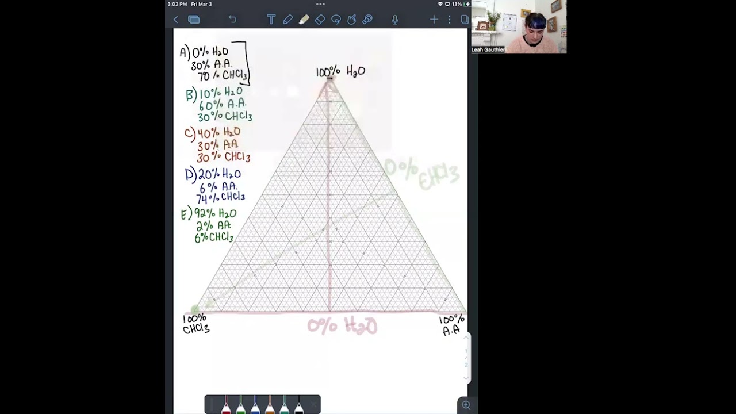The height and width of the screenshot is (414, 736).
Task: Go to previous page with up chevron
Action: (x=466, y=338)
